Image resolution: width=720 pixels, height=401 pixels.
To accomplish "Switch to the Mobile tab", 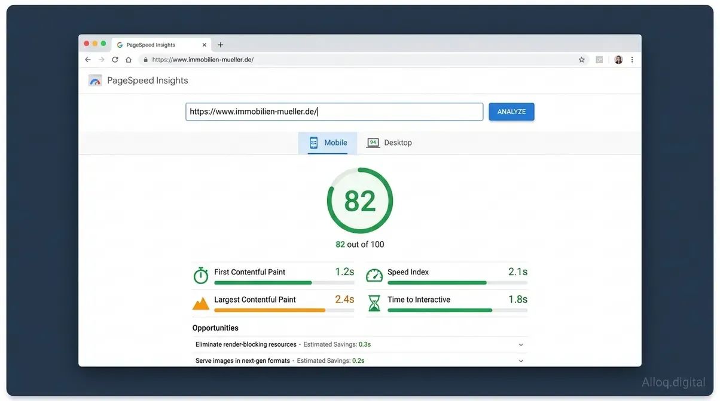I will 328,143.
